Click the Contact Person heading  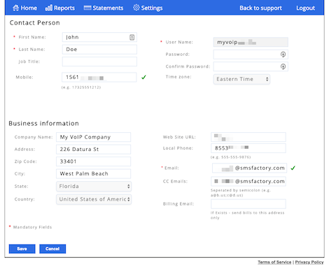[35, 23]
